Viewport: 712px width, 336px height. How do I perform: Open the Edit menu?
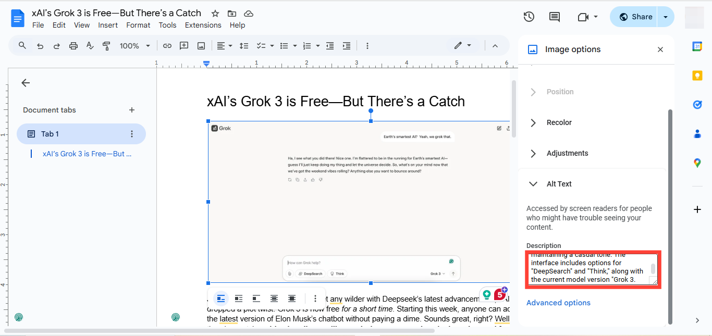(59, 25)
